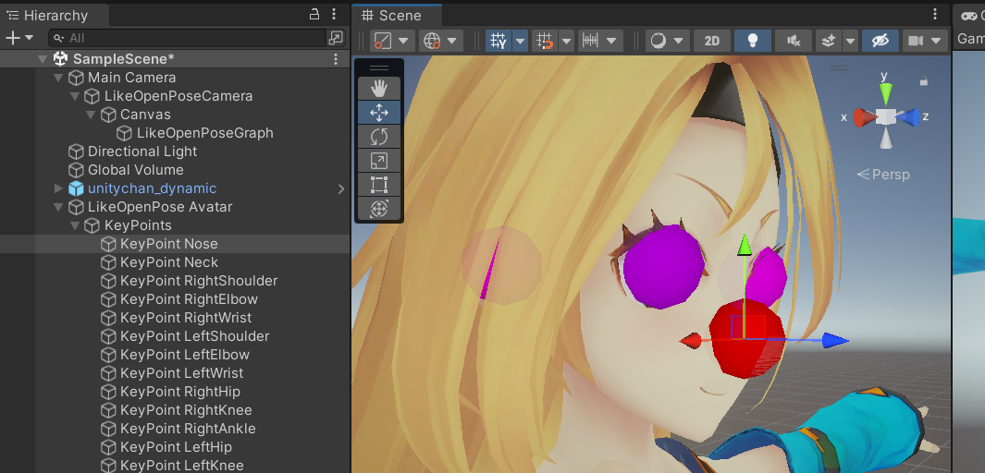Collapse the KeyPoints node
Viewport: 985px width, 473px height.
75,225
